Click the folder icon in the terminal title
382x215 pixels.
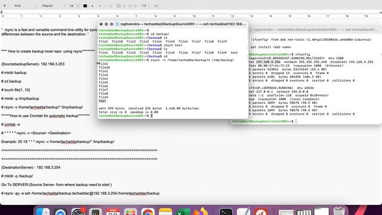click(117, 24)
